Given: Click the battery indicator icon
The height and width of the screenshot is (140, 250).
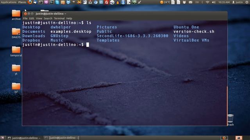Looking at the screenshot, I should click(197, 2).
